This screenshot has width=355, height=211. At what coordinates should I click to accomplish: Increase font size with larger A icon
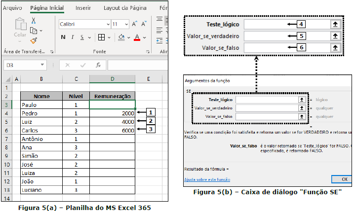pos(135,24)
